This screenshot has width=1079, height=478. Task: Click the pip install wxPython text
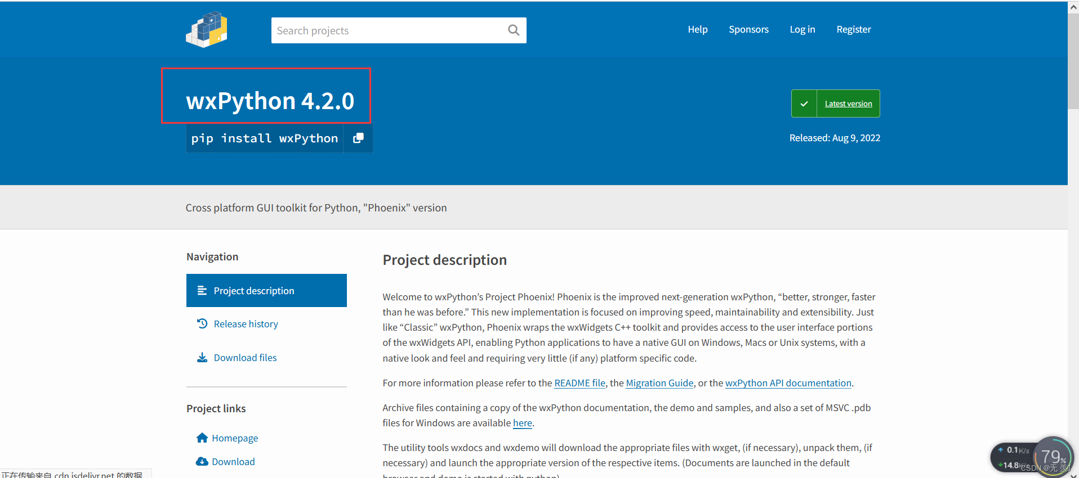click(x=265, y=138)
